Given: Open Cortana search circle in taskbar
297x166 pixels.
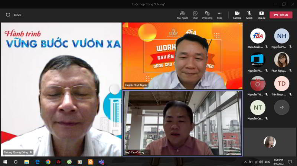Looking at the screenshot, I should 16,162.
